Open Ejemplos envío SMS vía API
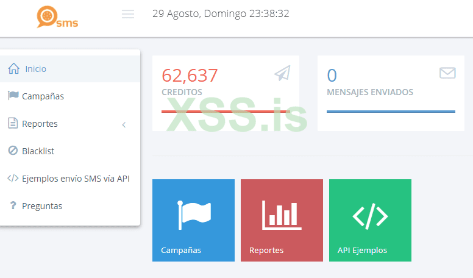473x278 pixels. tap(70, 179)
